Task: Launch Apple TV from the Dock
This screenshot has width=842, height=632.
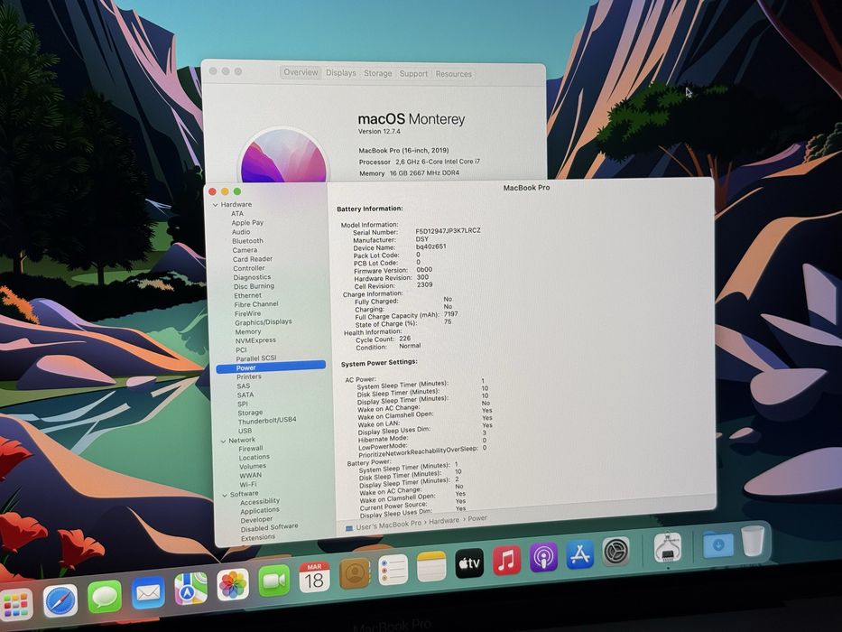Action: point(469,563)
